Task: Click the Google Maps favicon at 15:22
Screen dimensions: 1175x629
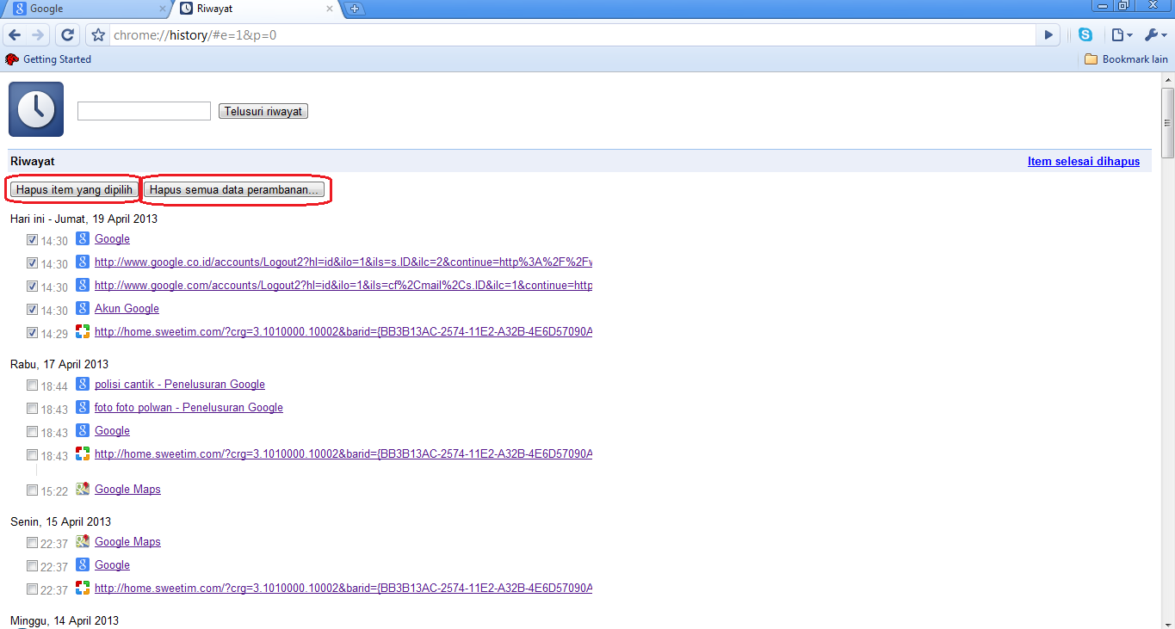Action: tap(83, 489)
